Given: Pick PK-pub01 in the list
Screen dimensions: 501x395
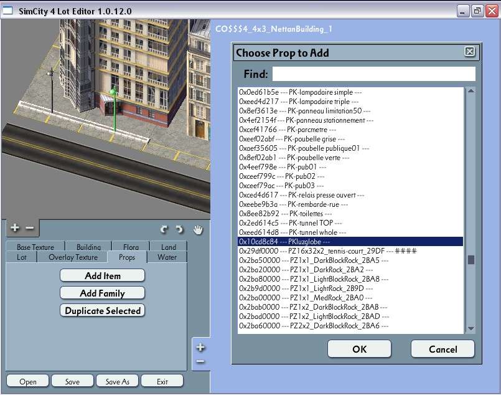Looking at the screenshot, I should [x=350, y=167].
